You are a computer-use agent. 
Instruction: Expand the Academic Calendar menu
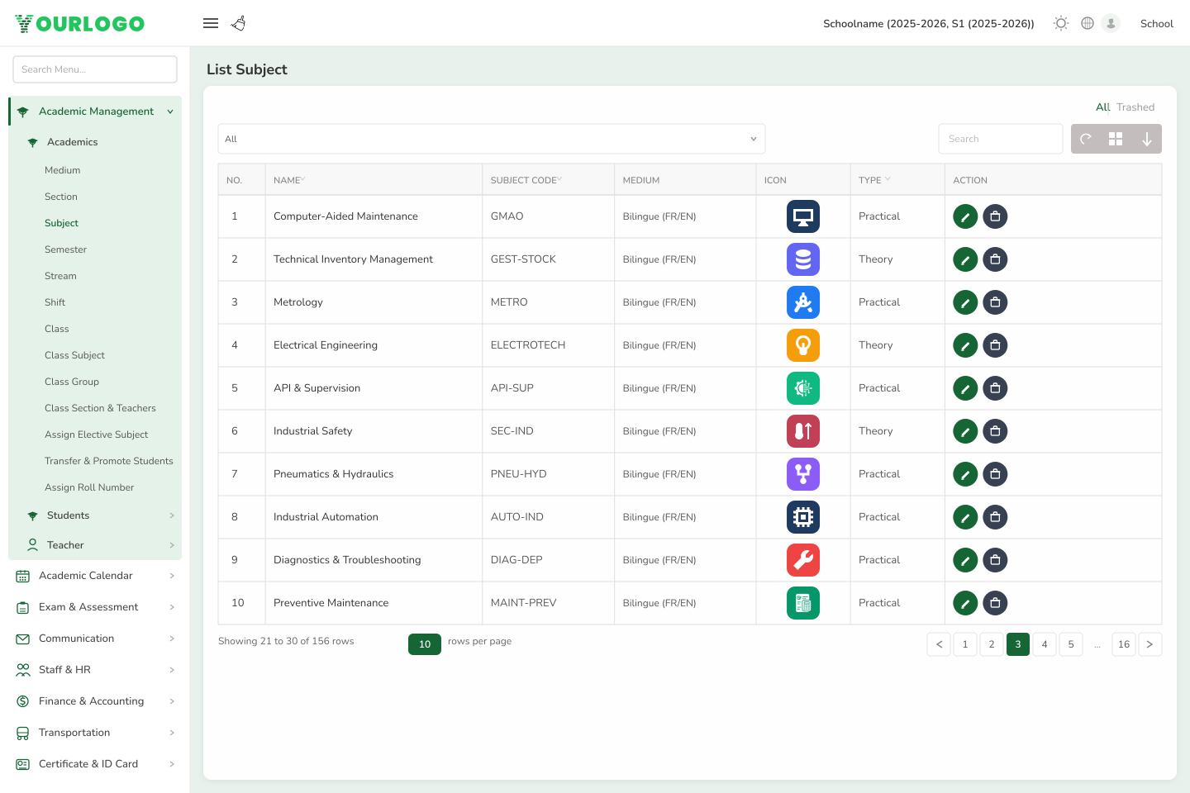(x=95, y=576)
